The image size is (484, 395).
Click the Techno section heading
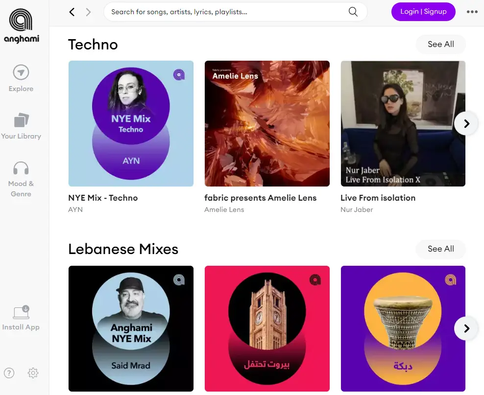tap(93, 45)
